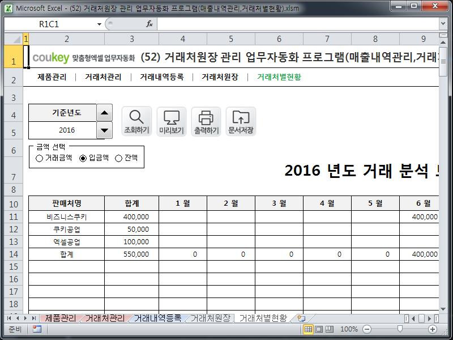Switch to 제품관리 sheet tab
Image resolution: width=453 pixels, height=340 pixels.
(x=61, y=318)
